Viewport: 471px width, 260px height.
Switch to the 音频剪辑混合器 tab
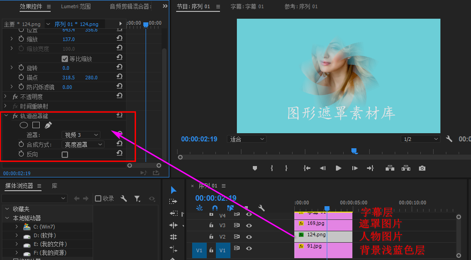tap(131, 6)
